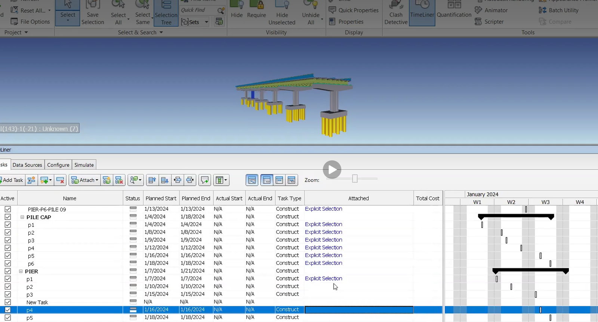598x322 pixels.
Task: Click Quick Find search icon
Action: (x=221, y=10)
